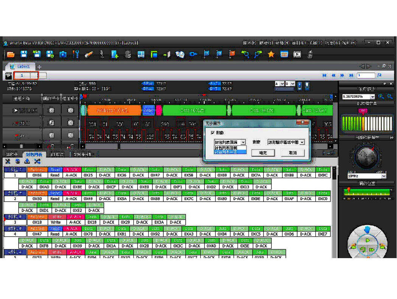
Task: Expand the 10MHz sampling frequency dropdown
Action: 384,176
